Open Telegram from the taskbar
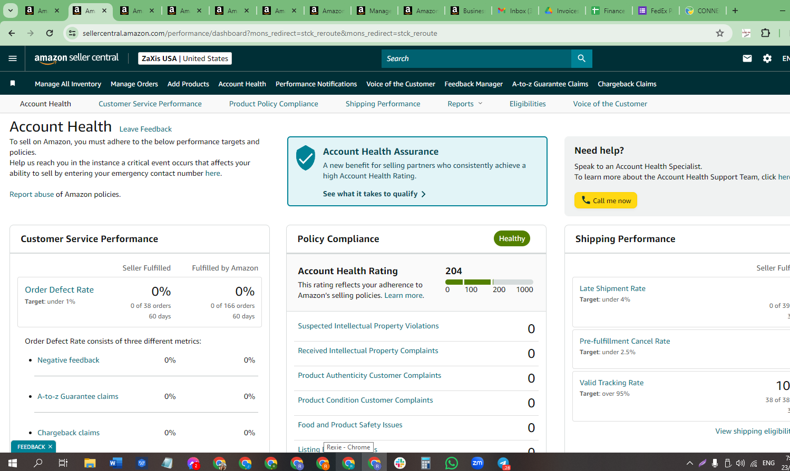The height and width of the screenshot is (471, 790). coord(503,463)
